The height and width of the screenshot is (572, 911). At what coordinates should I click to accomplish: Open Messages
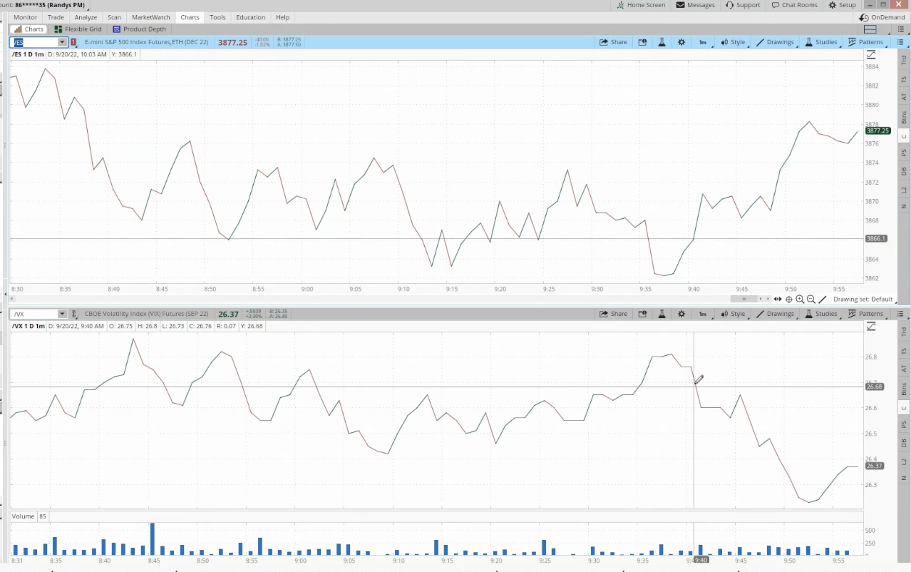695,5
